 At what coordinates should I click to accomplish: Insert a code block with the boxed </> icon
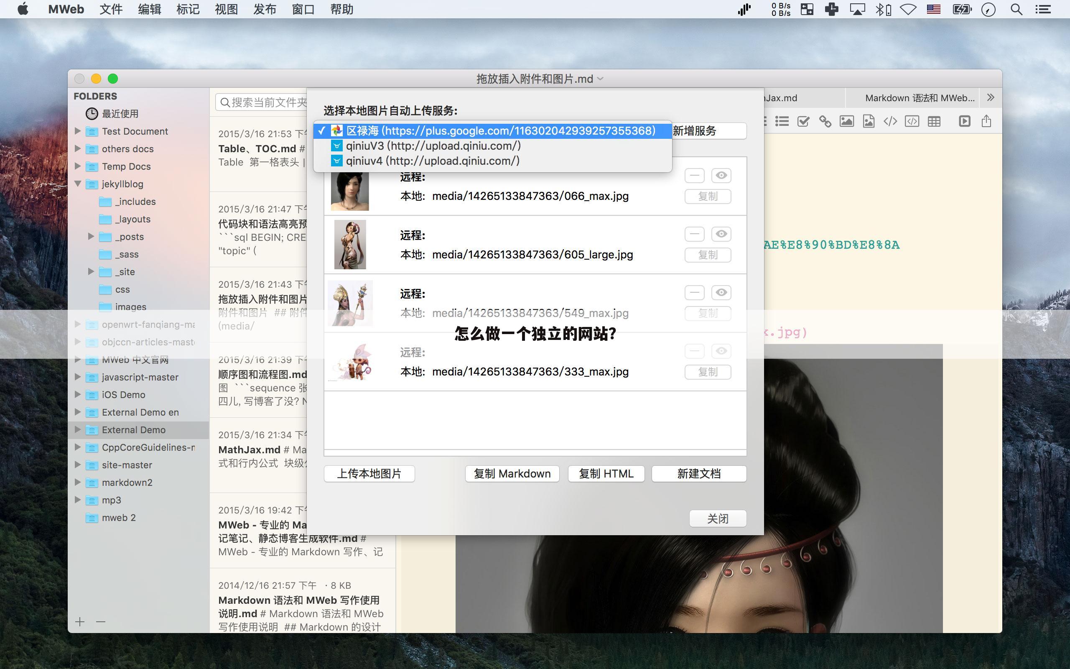pyautogui.click(x=912, y=121)
